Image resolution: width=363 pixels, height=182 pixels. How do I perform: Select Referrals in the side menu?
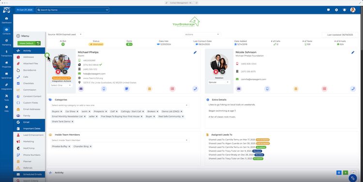click(x=29, y=168)
